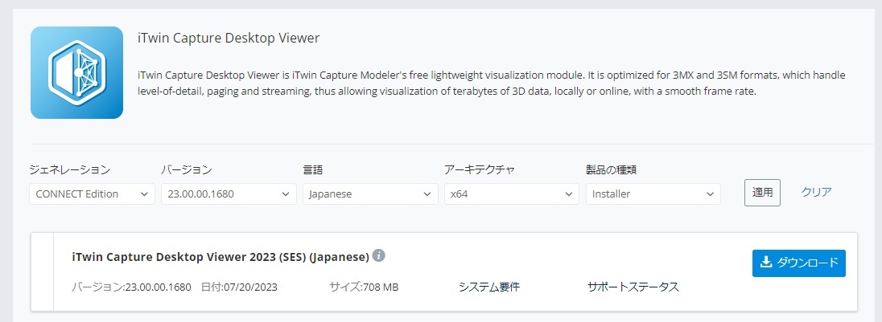
Task: Click the left edge strip of the result card
Action: (x=42, y=271)
